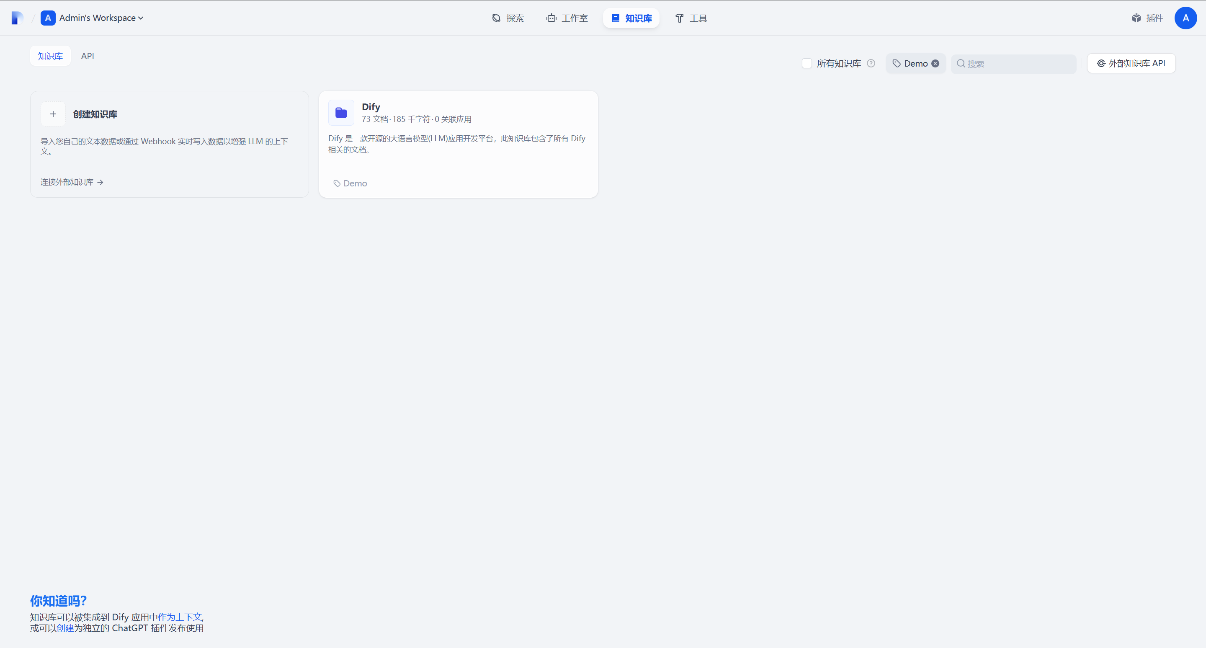The height and width of the screenshot is (648, 1206).
Task: Open the Demo tag filter dropdown
Action: (916, 63)
